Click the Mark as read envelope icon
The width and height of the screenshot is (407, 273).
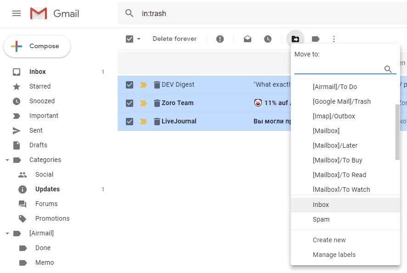pos(247,39)
